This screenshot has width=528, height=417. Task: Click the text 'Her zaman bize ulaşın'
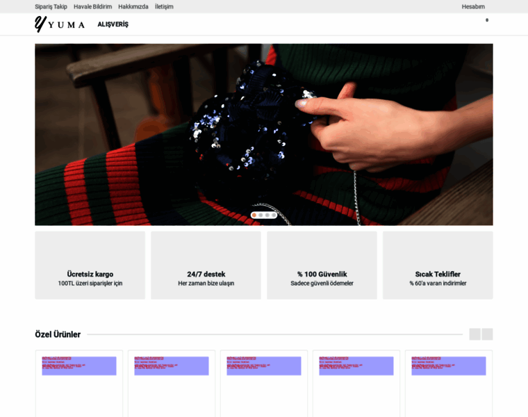pyautogui.click(x=206, y=284)
